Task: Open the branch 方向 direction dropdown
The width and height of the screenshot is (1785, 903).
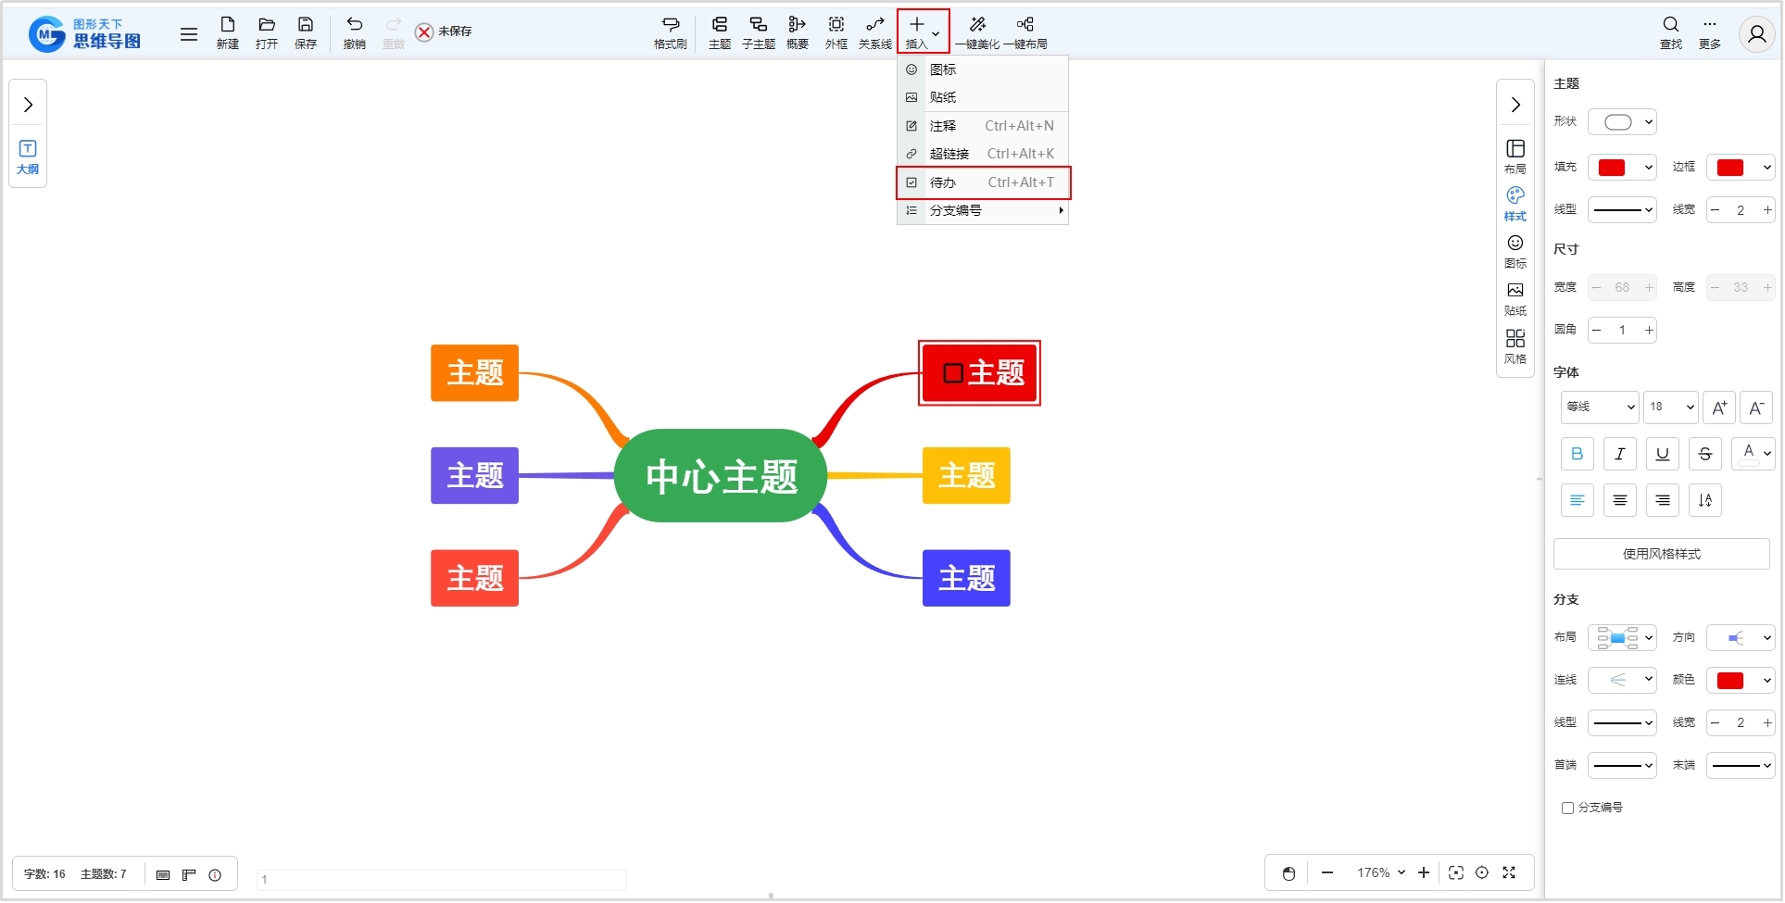Action: coord(1741,638)
